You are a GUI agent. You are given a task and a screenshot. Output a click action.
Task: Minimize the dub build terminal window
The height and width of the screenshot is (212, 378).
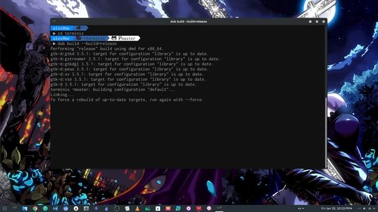click(310, 22)
